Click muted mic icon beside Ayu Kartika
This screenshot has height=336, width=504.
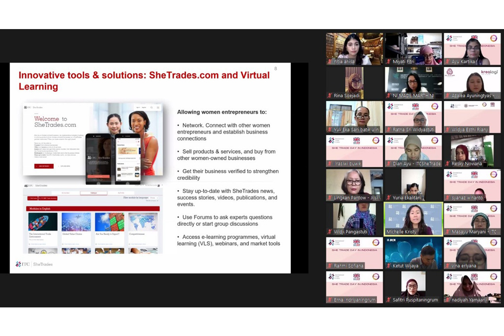[x=448, y=62]
